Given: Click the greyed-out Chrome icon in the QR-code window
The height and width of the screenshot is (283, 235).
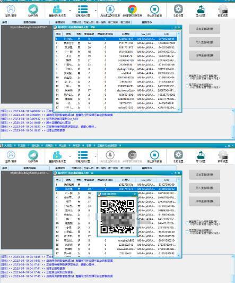Looking at the screenshot, I should pos(132,155).
